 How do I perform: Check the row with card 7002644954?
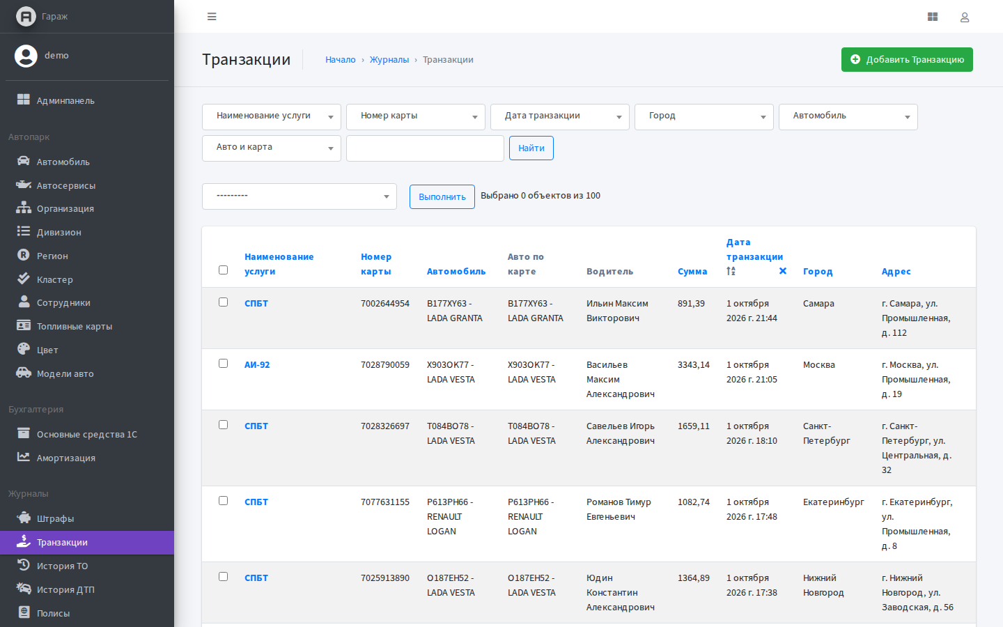(x=223, y=302)
